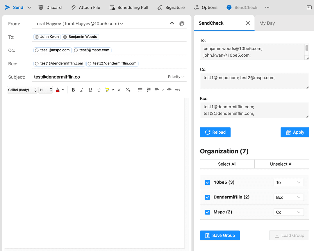This screenshot has height=251, width=314.
Task: Toggle the Mspc organization checkbox
Action: pos(208,212)
